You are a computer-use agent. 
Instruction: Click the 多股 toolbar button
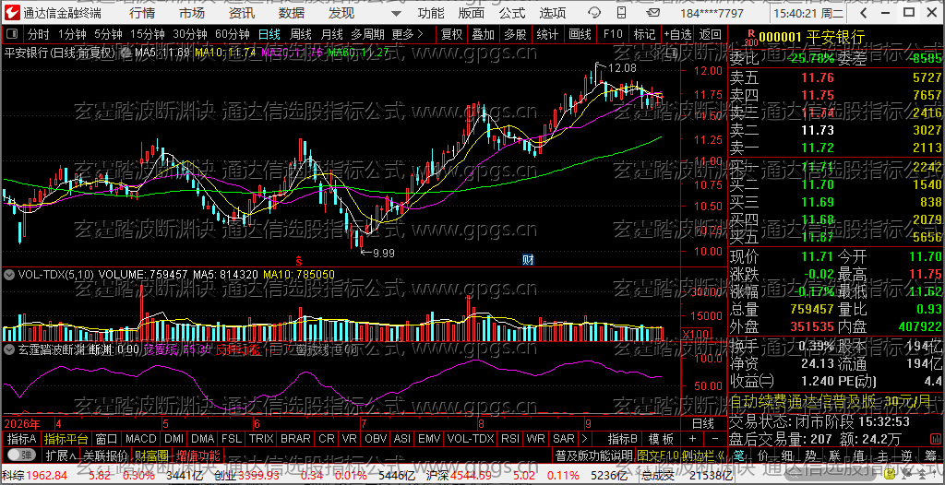[x=515, y=34]
